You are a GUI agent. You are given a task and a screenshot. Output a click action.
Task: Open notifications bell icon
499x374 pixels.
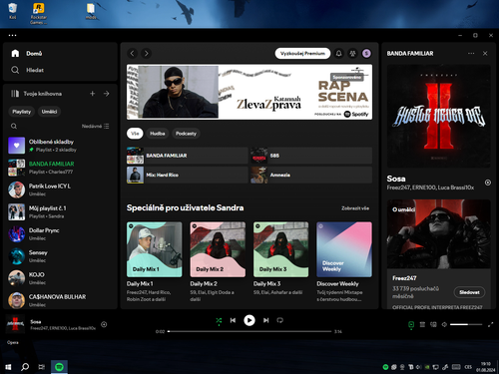click(x=338, y=53)
